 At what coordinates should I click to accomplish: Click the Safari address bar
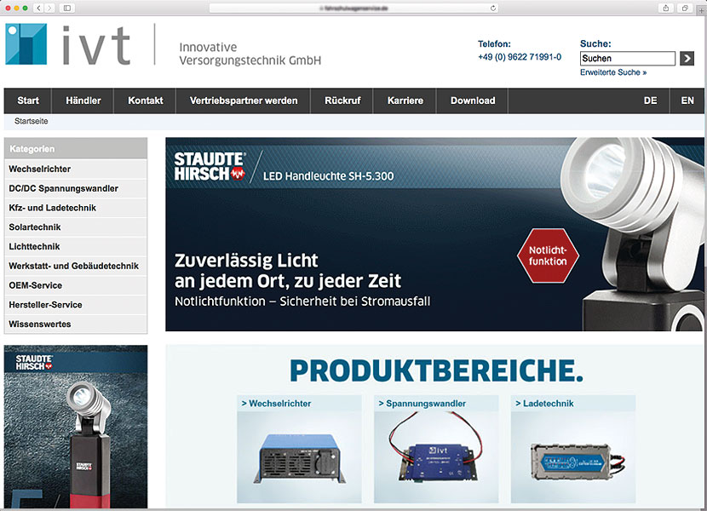(354, 9)
